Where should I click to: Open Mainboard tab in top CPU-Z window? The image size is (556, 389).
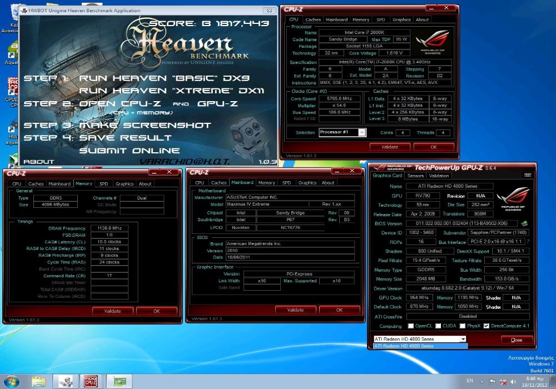point(336,20)
